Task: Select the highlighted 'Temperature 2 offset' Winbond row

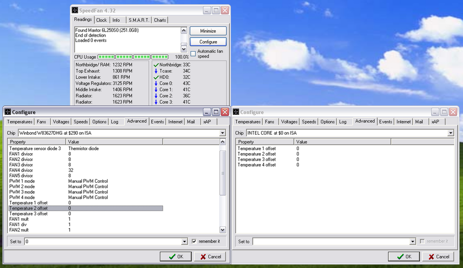Action: click(x=85, y=208)
